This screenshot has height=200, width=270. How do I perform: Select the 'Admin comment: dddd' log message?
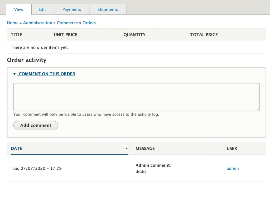click(153, 168)
